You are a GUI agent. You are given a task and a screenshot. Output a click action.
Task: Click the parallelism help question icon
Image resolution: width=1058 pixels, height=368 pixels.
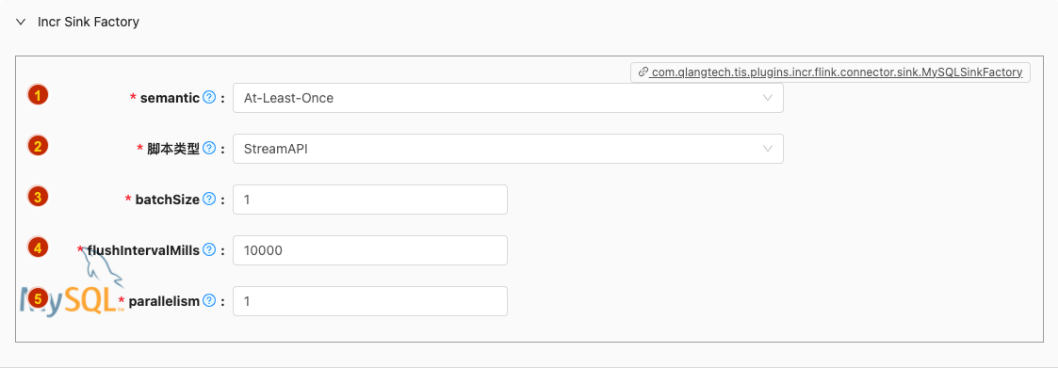[x=209, y=300]
